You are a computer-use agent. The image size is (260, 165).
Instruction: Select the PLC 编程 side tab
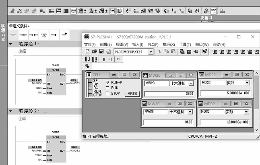click(x=4, y=32)
